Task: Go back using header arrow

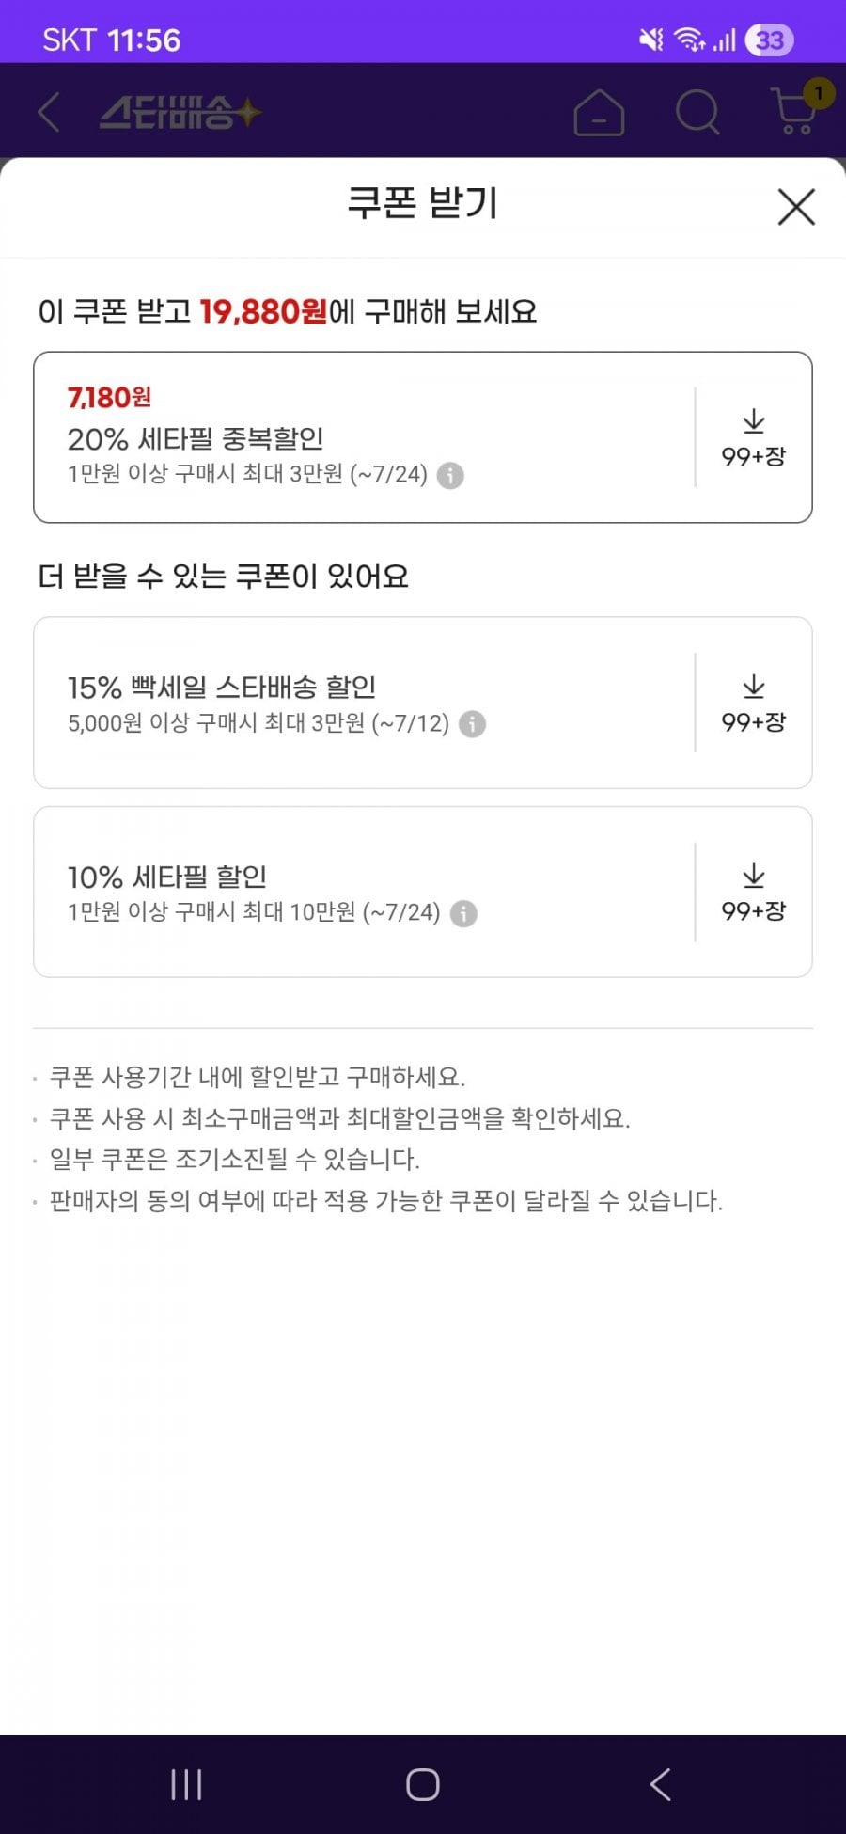Action: click(x=49, y=113)
